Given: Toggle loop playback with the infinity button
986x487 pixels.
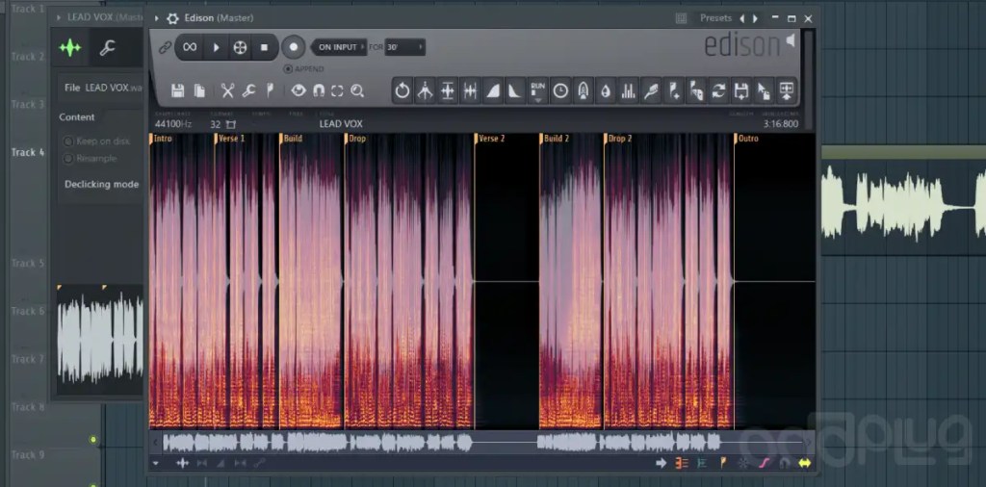Looking at the screenshot, I should point(190,47).
